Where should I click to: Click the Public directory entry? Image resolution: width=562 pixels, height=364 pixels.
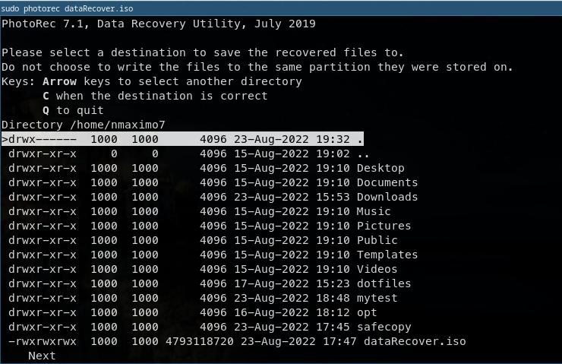[x=377, y=240]
